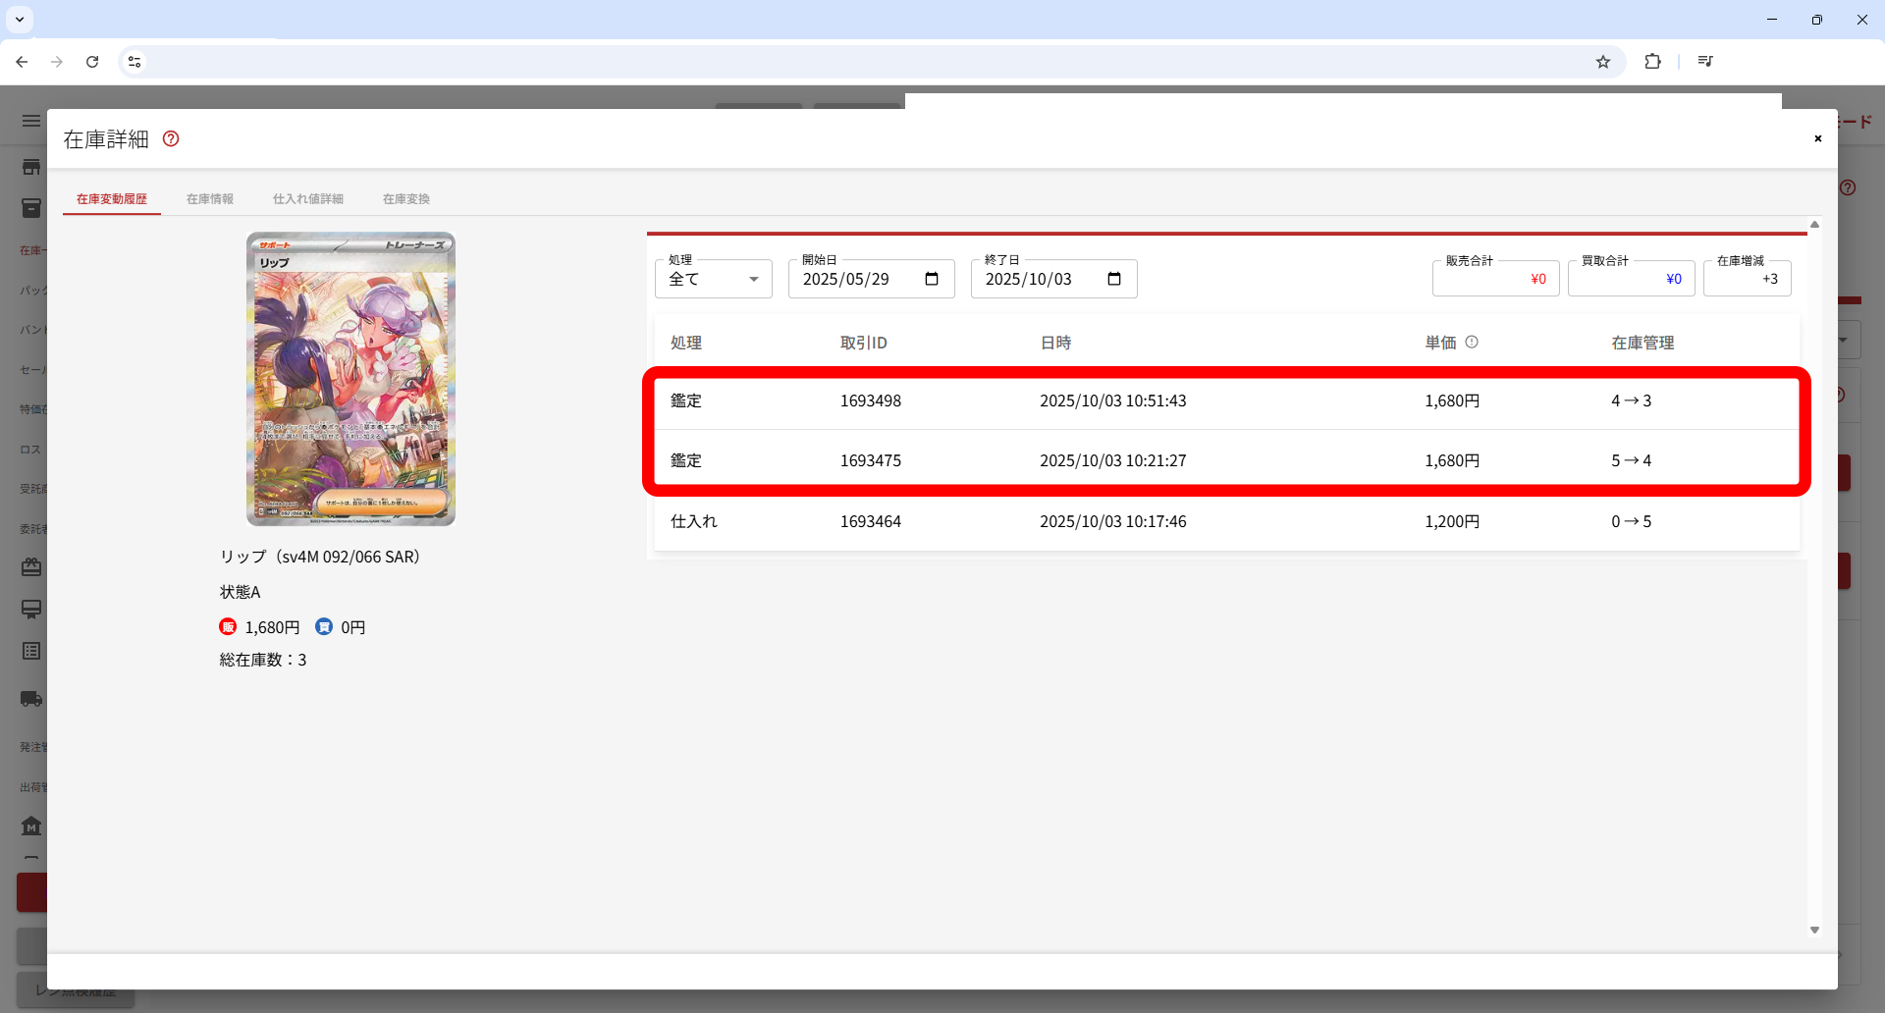
Task: Open the browser media control icon
Action: (1705, 62)
